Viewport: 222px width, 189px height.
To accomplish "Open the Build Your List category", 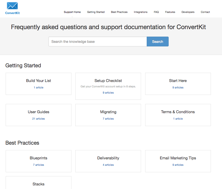I will (x=38, y=84).
